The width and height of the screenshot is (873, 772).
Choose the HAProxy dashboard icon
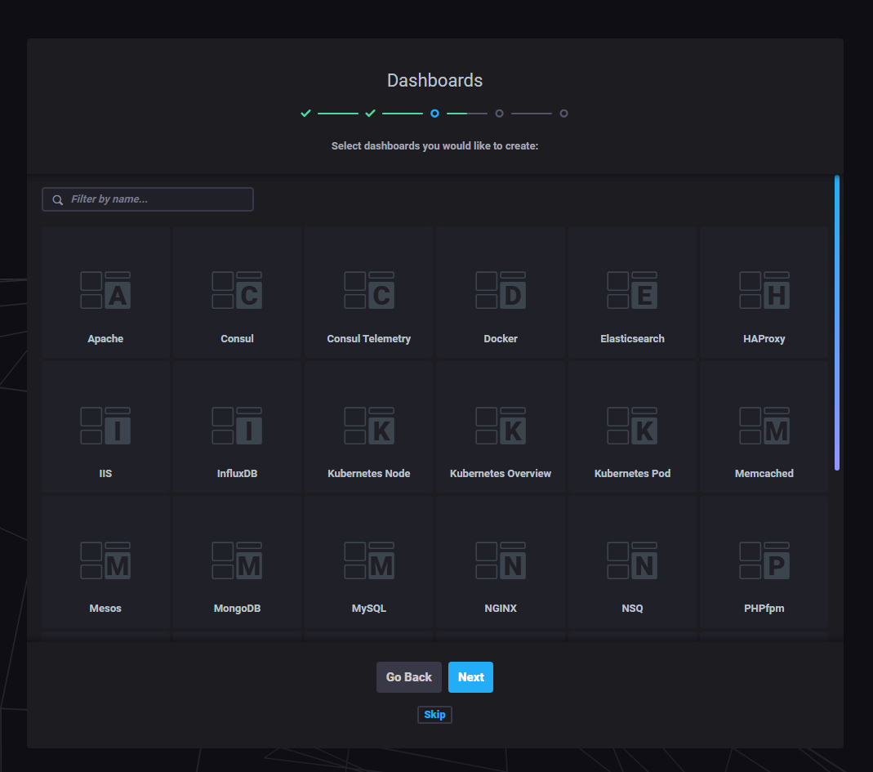pyautogui.click(x=764, y=290)
